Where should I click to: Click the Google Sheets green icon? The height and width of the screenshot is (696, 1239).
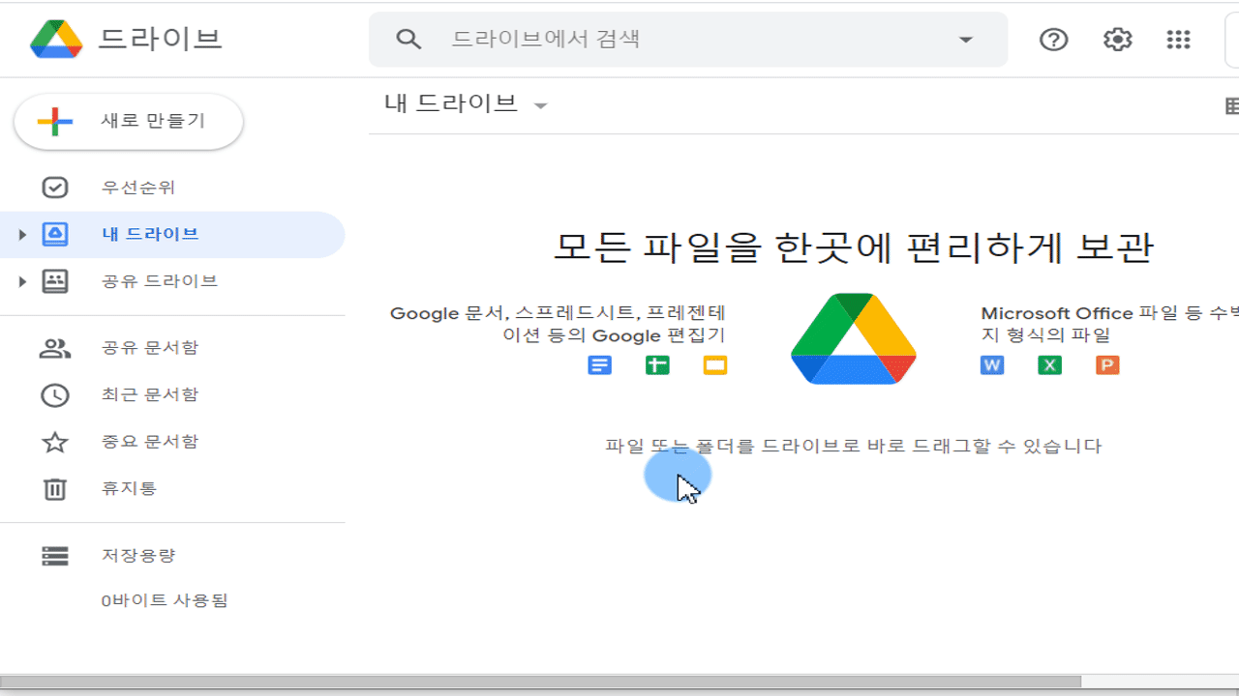(x=657, y=365)
